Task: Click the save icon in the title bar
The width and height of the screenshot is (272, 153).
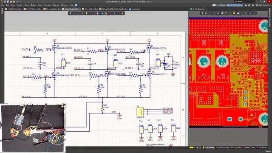Action: (5, 2)
